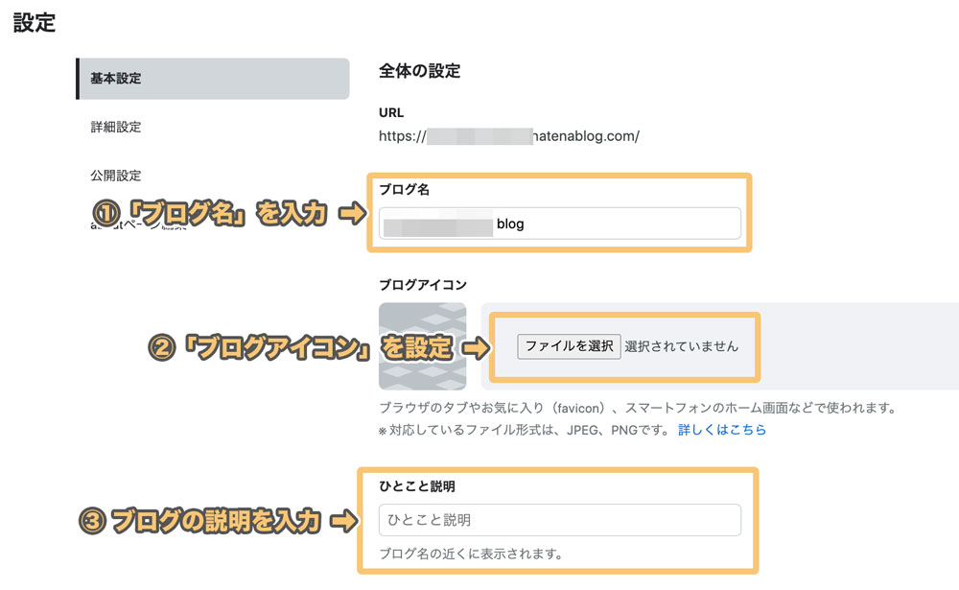This screenshot has width=959, height=590.
Task: Focus the ブログ名 text field
Action: click(559, 224)
